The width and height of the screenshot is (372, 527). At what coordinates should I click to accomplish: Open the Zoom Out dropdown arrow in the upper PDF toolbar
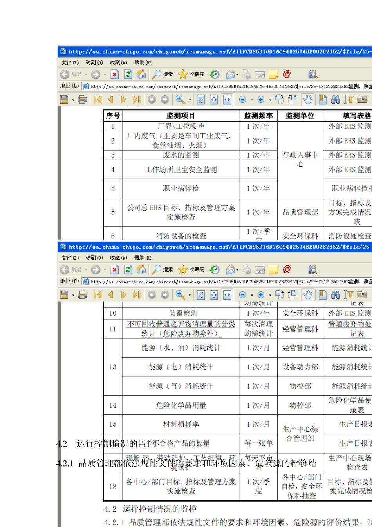pos(251,100)
